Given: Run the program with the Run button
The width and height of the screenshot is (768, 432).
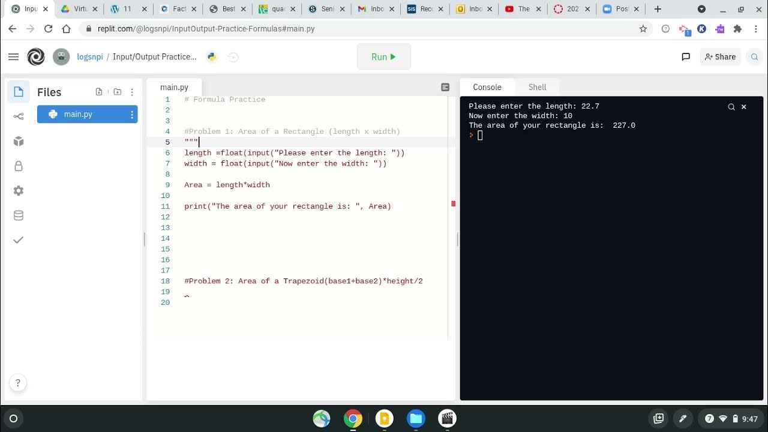Looking at the screenshot, I should coord(384,57).
